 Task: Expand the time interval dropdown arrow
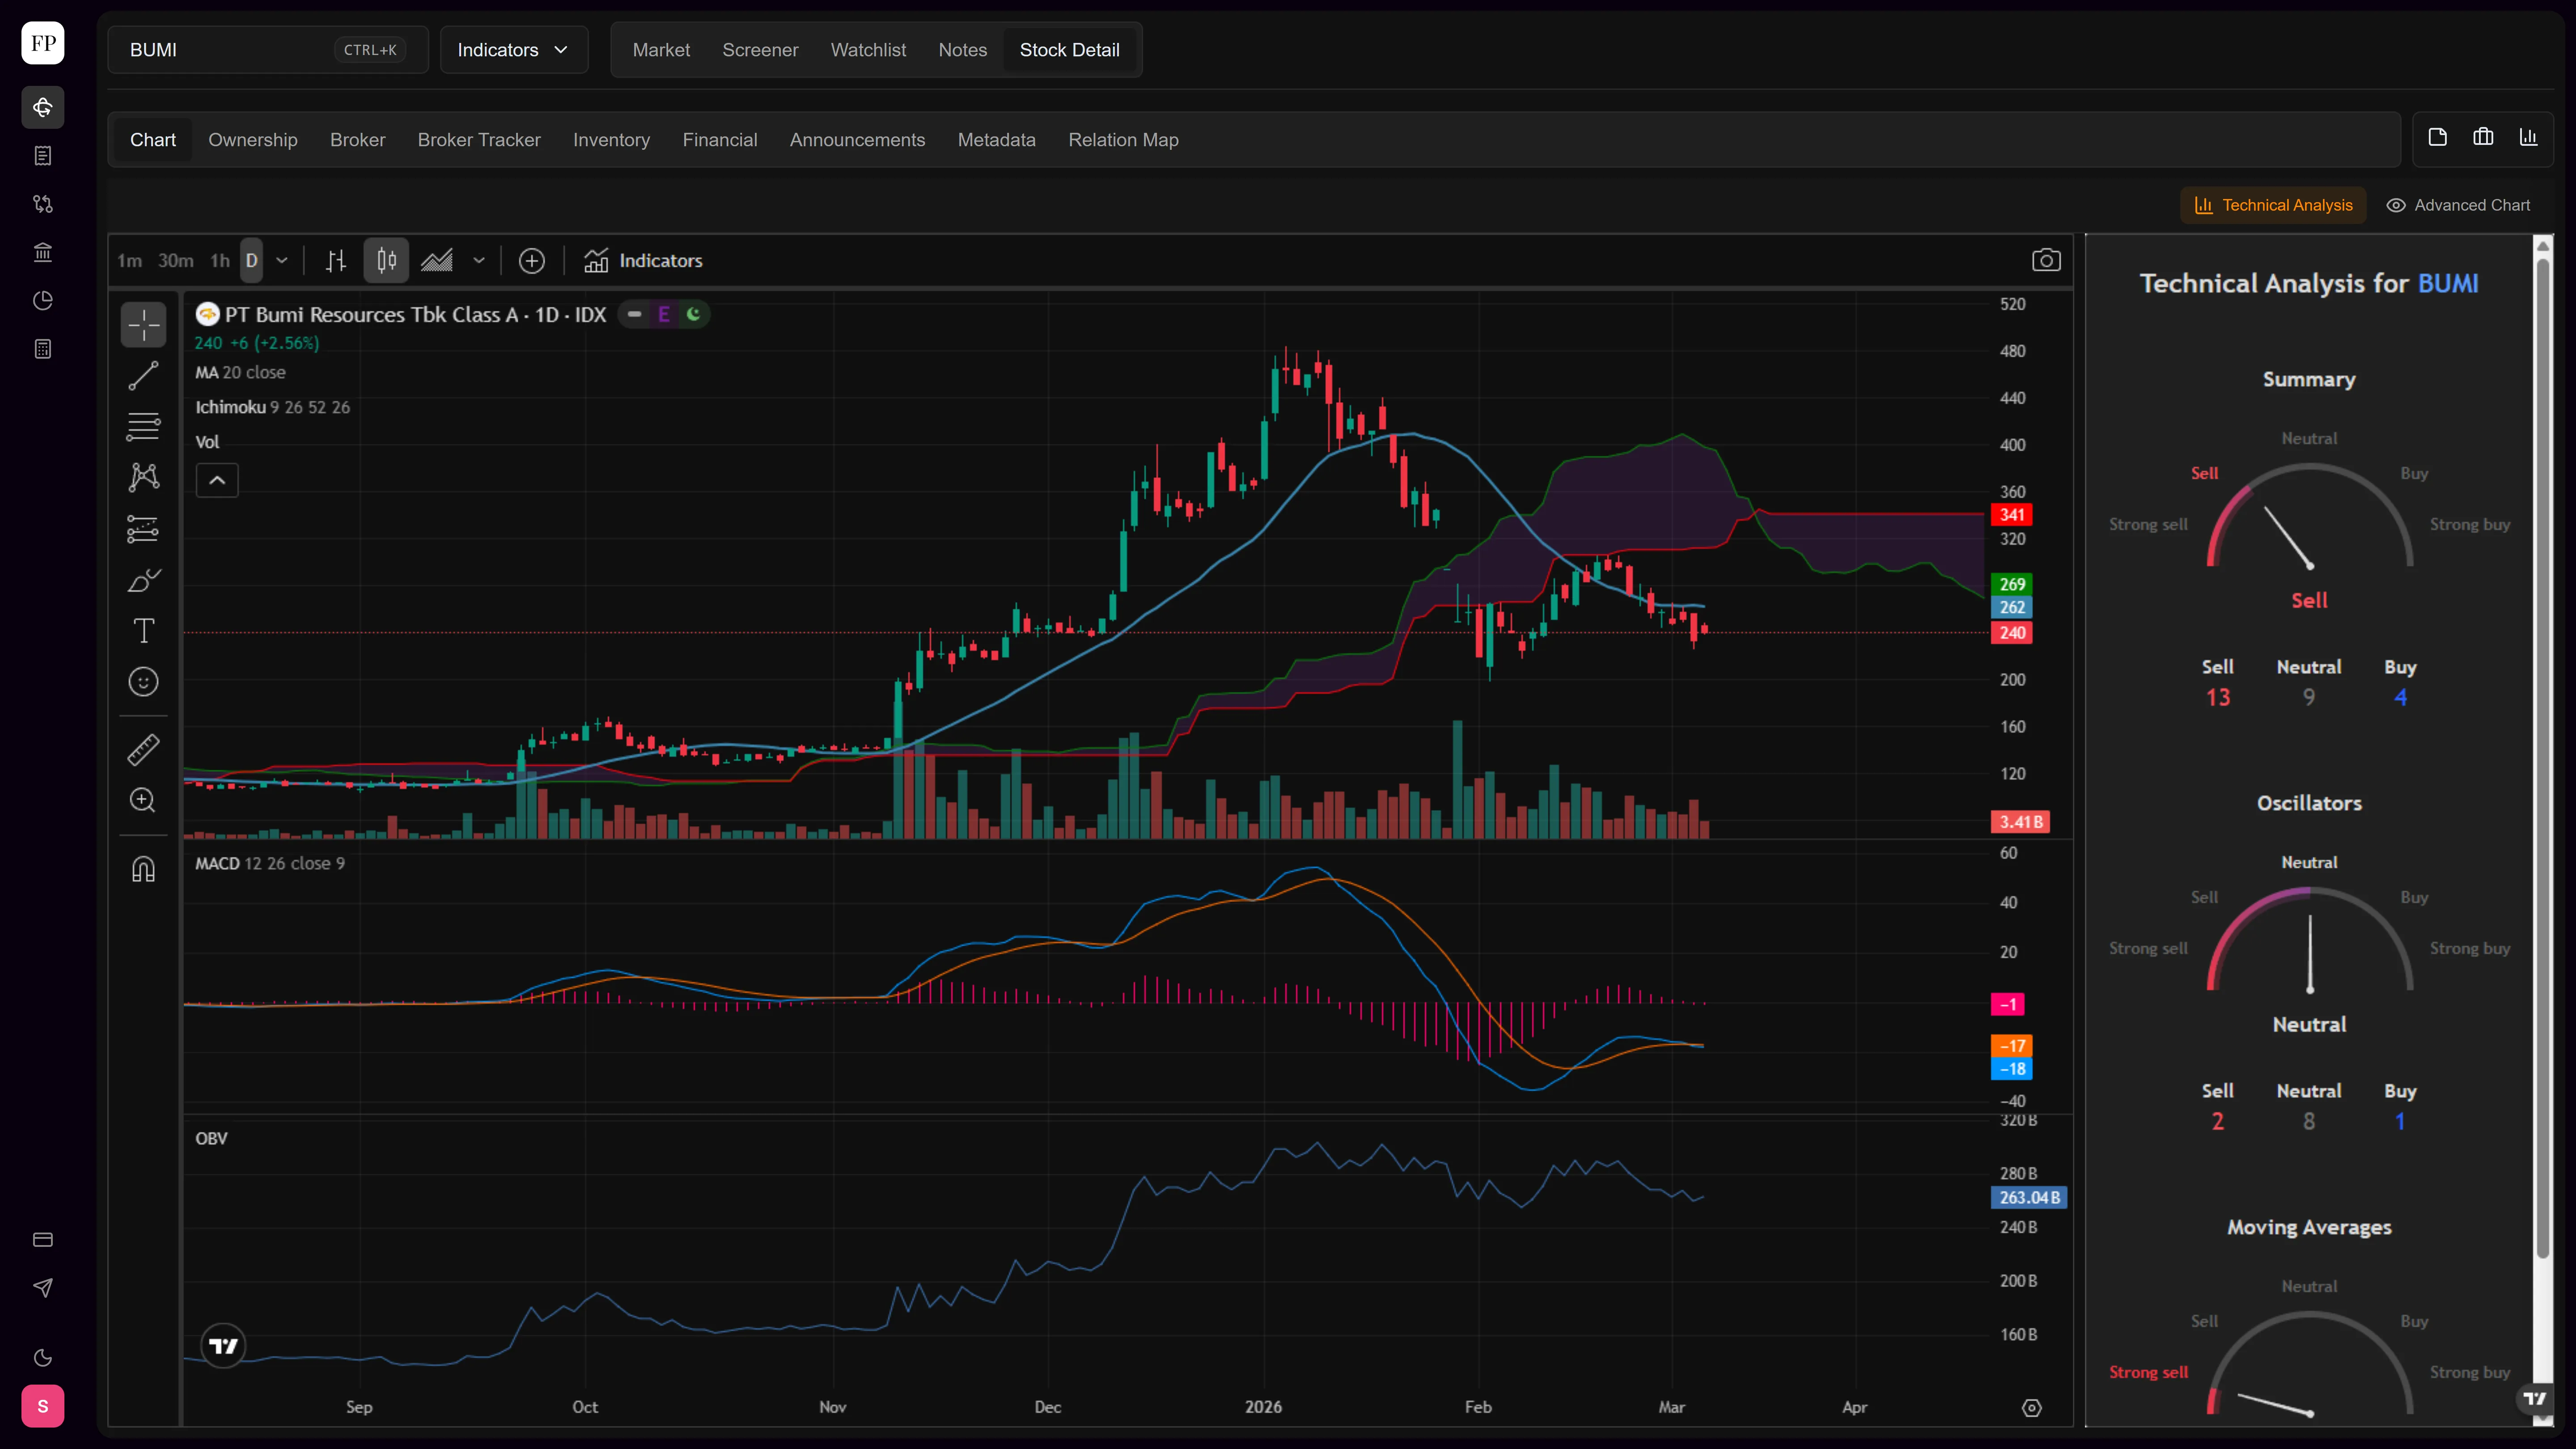(282, 261)
